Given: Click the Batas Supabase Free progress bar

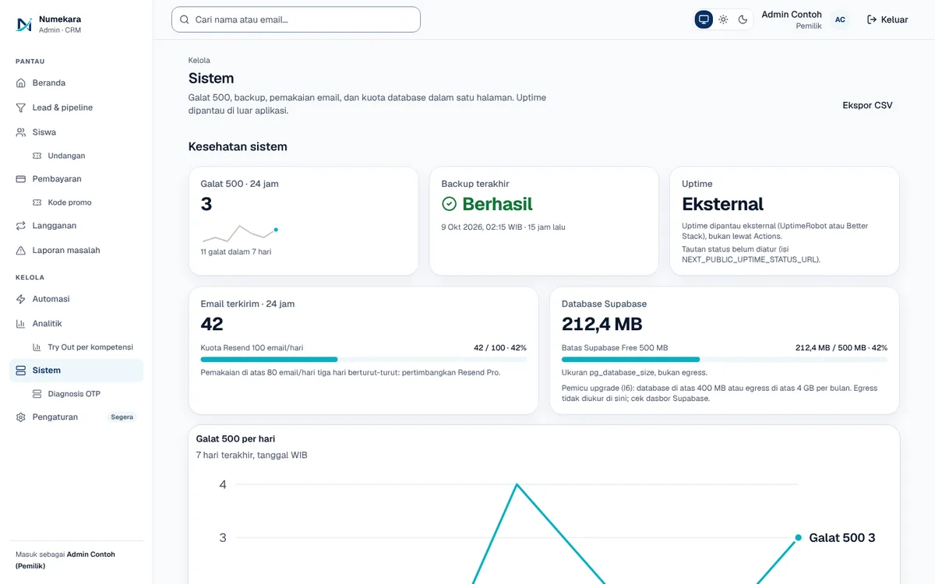Looking at the screenshot, I should [725, 360].
